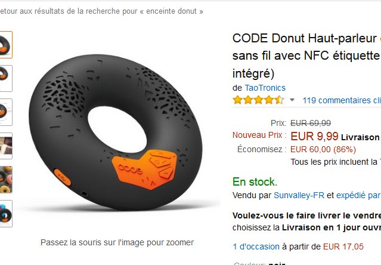Viewport: 381px width, 265px height.
Task: Select the second product thumbnail
Action: [4, 78]
